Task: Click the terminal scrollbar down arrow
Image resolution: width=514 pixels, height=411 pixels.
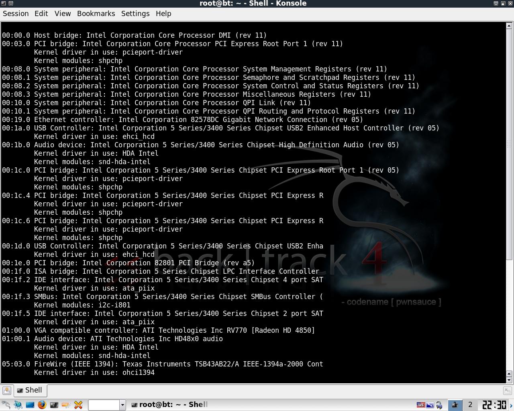Action: [509, 380]
